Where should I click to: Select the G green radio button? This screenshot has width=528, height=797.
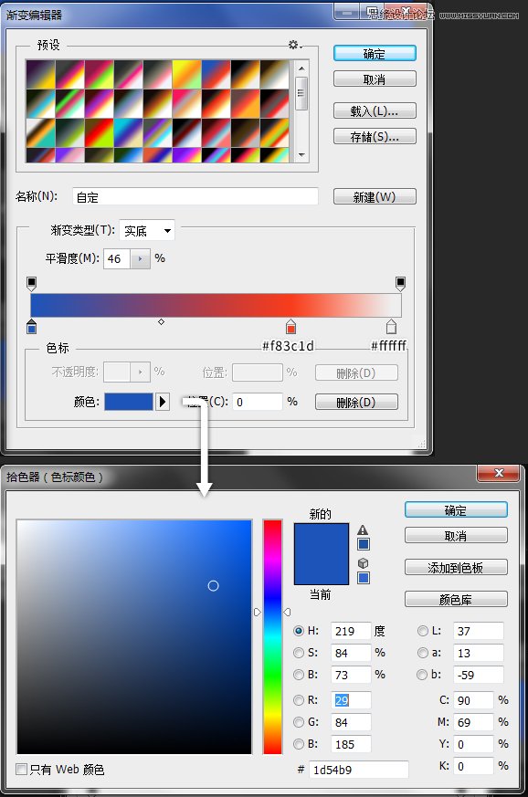299,722
